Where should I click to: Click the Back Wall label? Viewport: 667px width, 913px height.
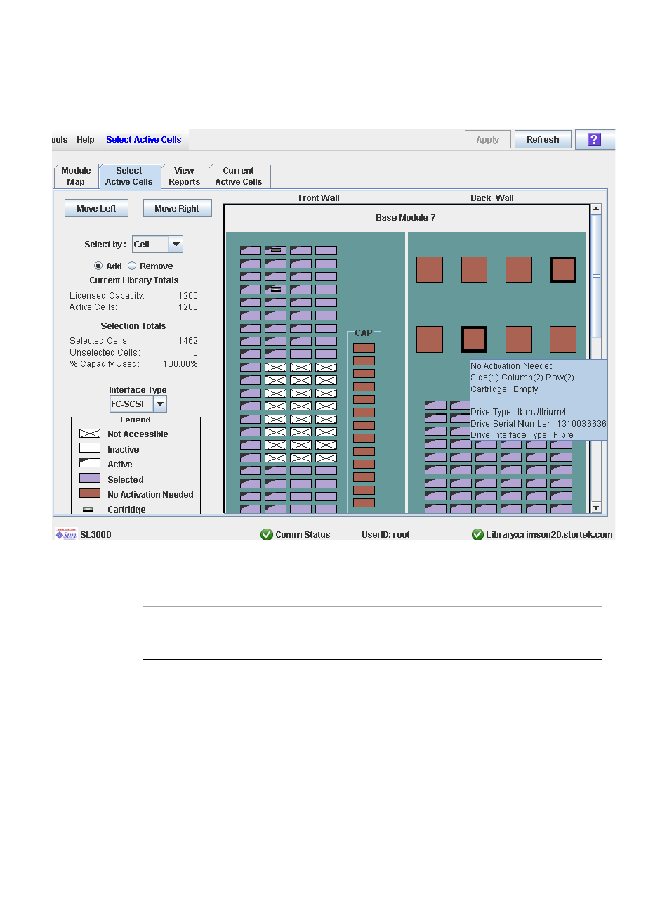491,198
